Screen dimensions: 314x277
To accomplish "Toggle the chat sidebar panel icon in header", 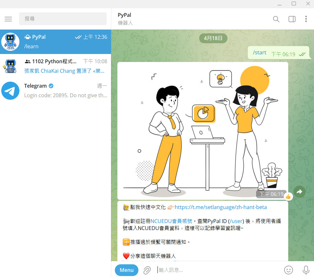I will 292,19.
